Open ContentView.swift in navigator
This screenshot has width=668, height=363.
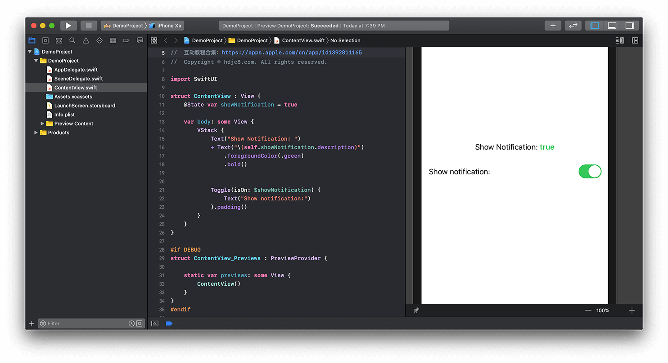75,88
